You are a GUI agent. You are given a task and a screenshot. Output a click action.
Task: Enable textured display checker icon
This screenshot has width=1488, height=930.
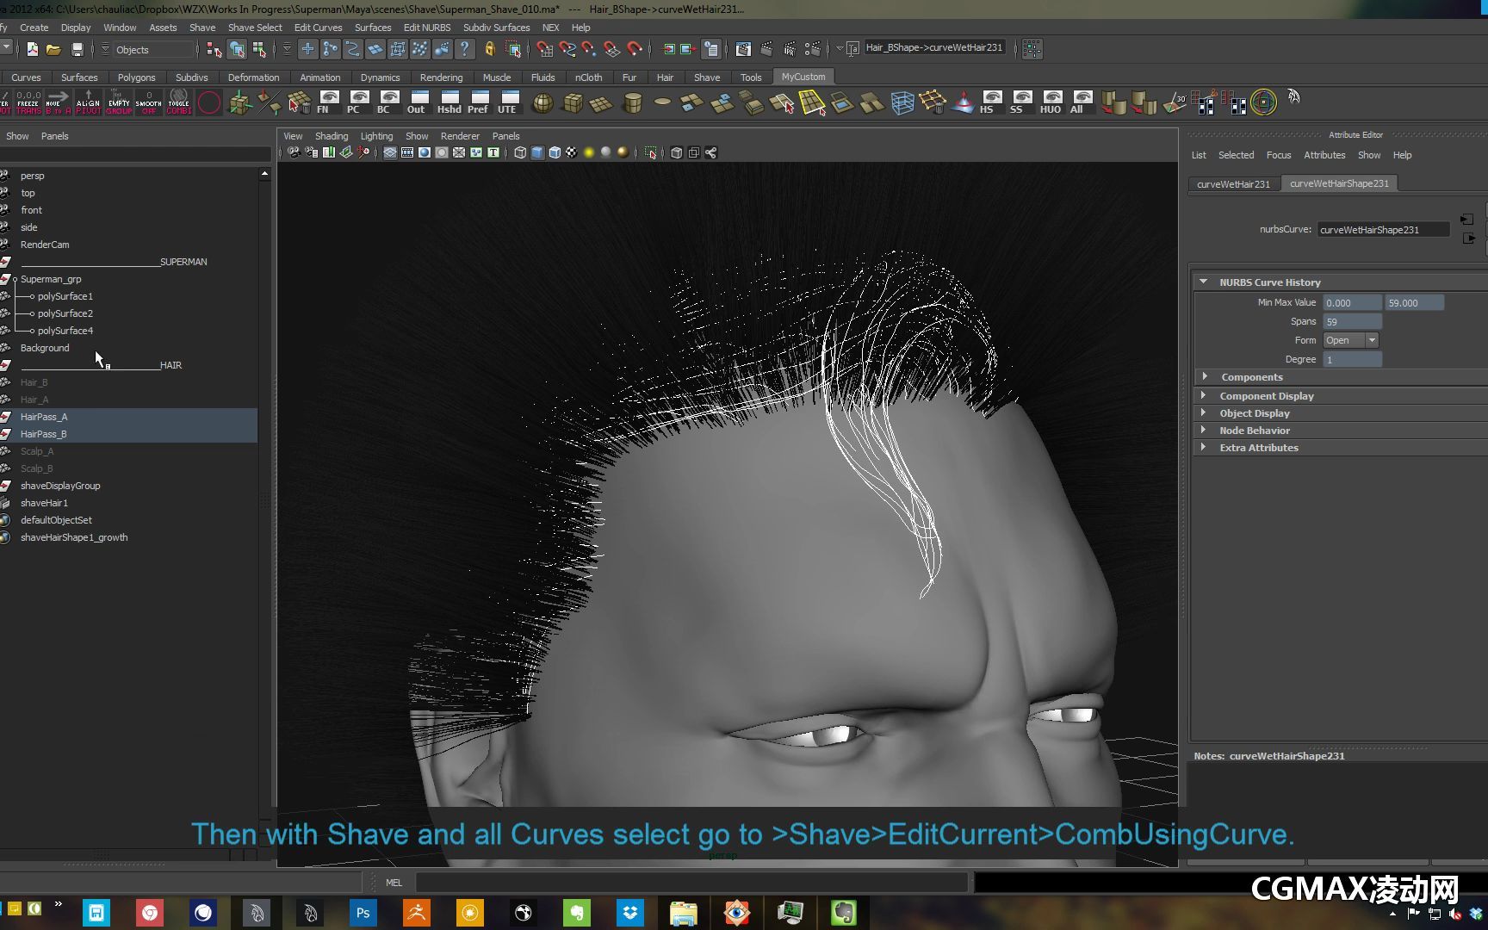(572, 152)
